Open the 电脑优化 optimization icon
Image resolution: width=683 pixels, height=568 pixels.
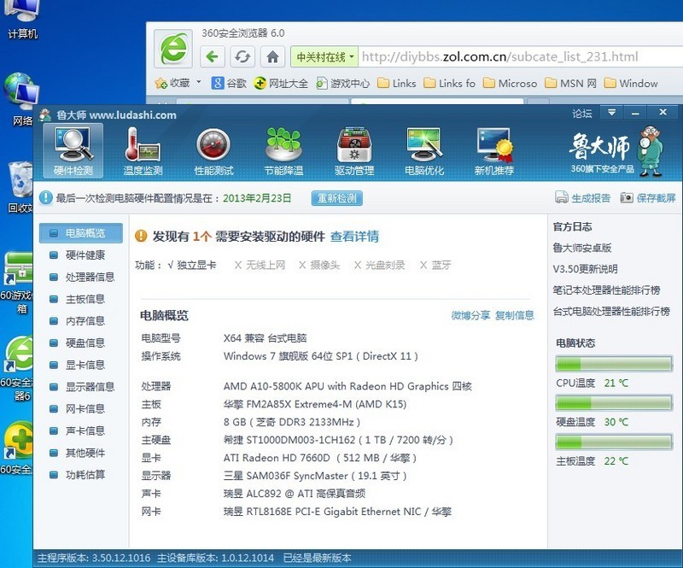pos(424,151)
